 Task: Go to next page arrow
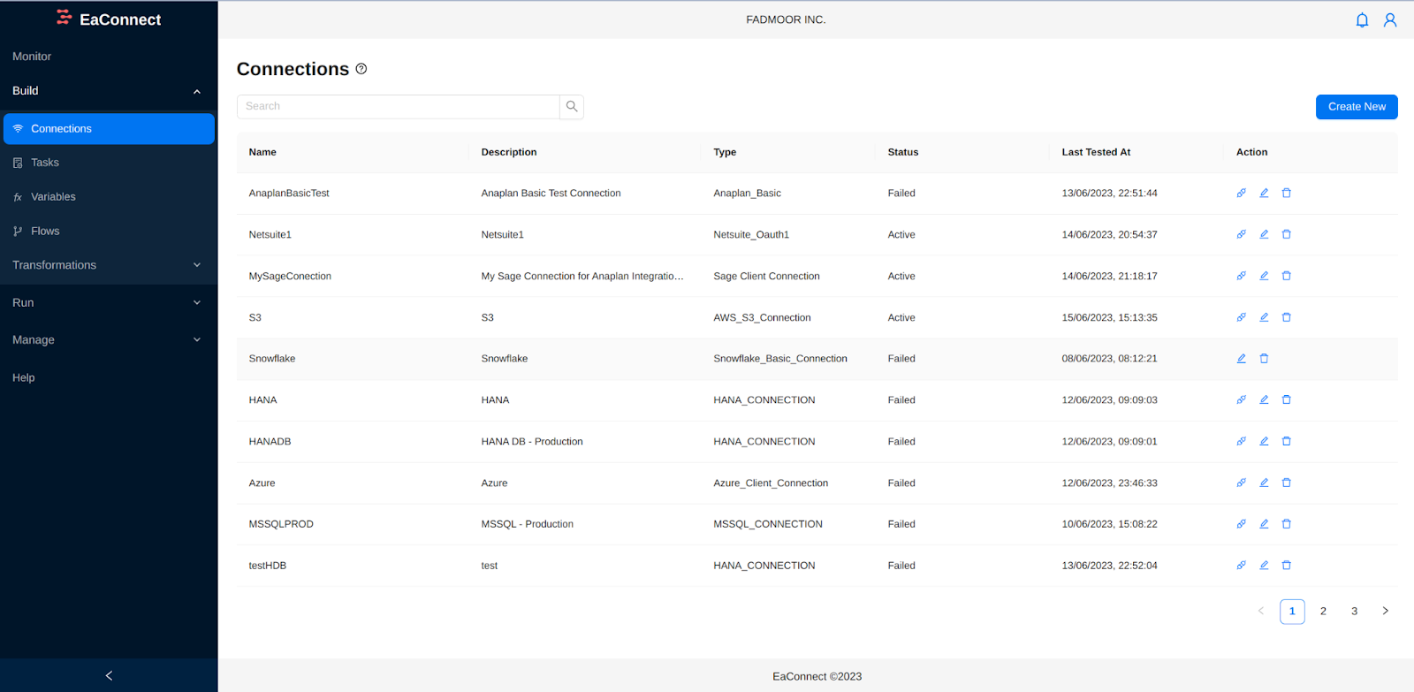pos(1385,612)
